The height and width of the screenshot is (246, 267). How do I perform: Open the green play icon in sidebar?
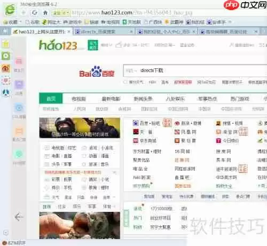click(6, 56)
